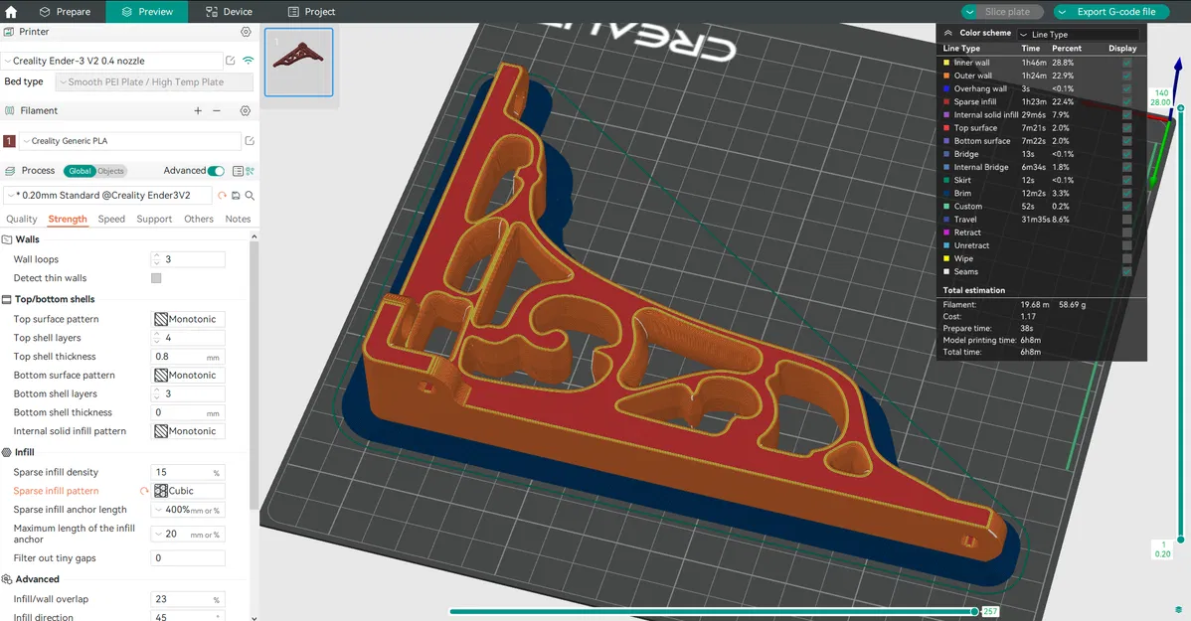Open the Top surface pattern dropdown
This screenshot has height=621, width=1191.
[188, 320]
